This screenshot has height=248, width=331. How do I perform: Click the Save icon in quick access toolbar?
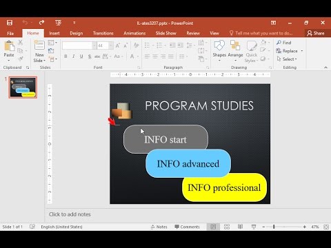click(10, 23)
